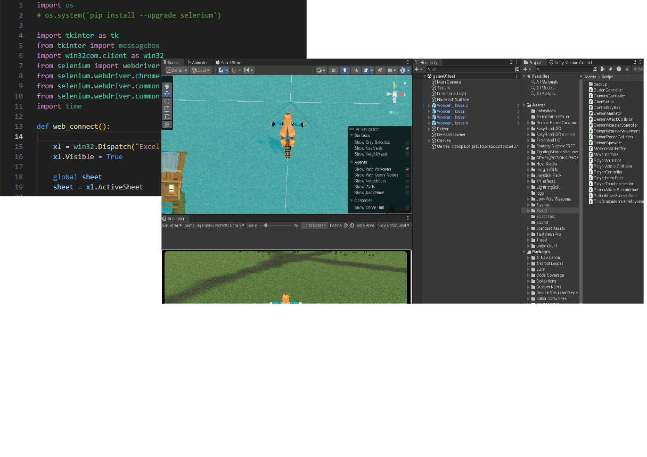
Task: Select the Rotate tool in Scene toolbar
Action: pyautogui.click(x=167, y=101)
